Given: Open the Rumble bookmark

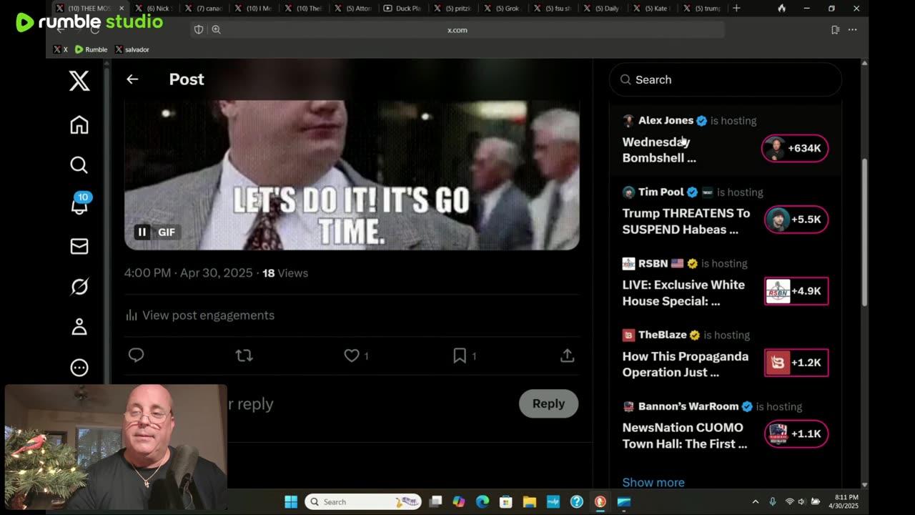Looking at the screenshot, I should [x=91, y=49].
